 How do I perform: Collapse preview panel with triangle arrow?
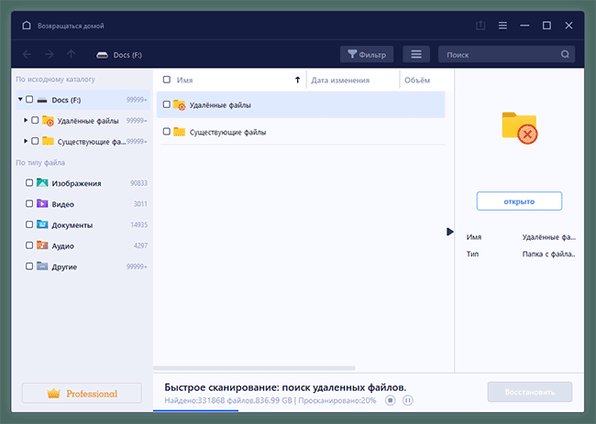(x=449, y=232)
